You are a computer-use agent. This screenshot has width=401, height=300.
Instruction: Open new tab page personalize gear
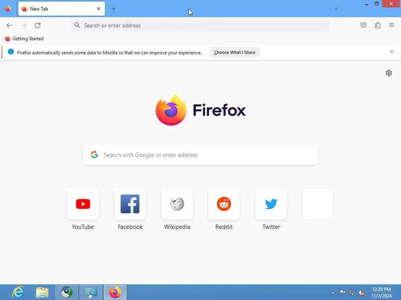tap(389, 73)
